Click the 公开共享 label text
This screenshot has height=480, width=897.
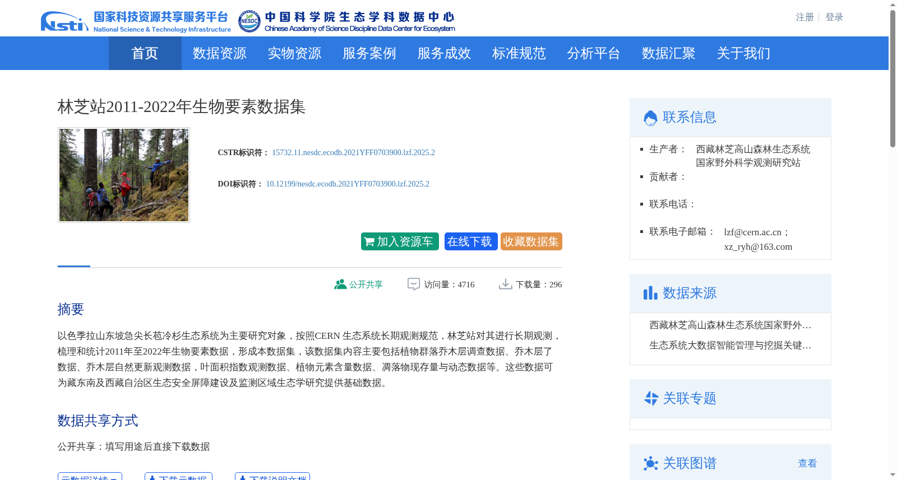pos(366,285)
